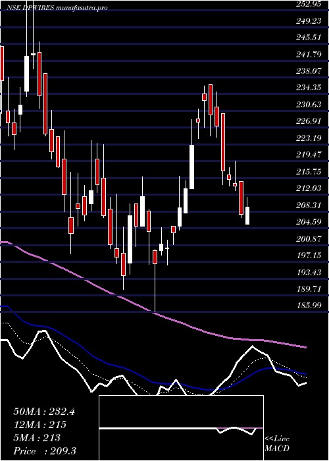The width and height of the screenshot is (329, 461).
Task: Click the 189.71 price axis label
Action: (309, 289)
